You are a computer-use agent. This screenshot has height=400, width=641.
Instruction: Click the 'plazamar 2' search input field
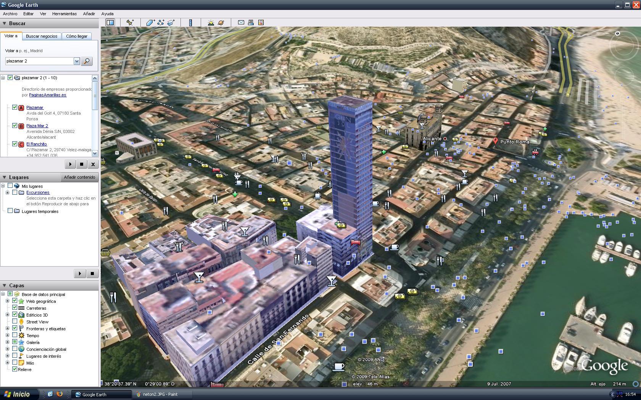click(x=39, y=61)
